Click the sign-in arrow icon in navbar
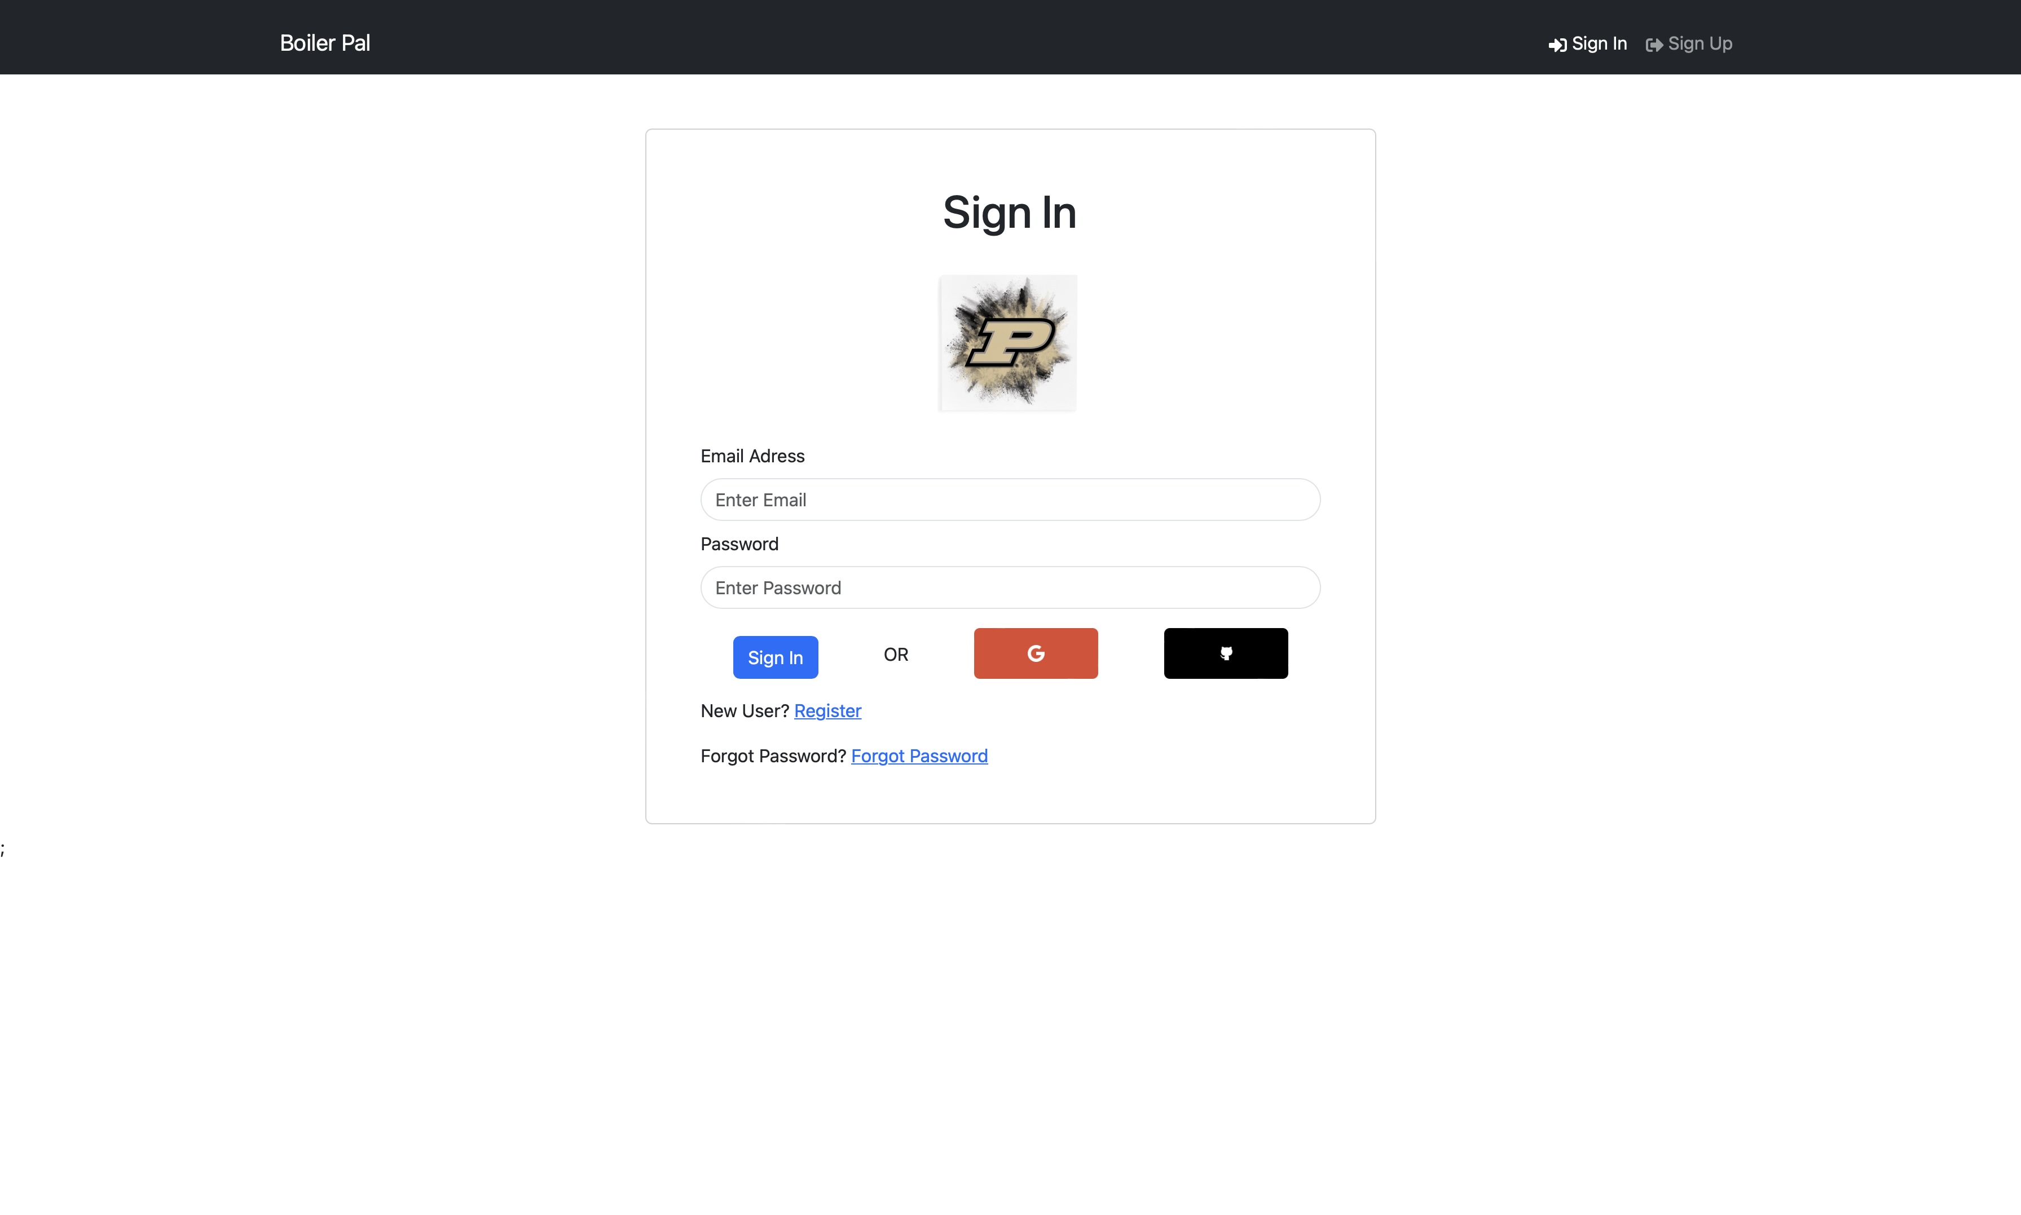 (x=1557, y=45)
